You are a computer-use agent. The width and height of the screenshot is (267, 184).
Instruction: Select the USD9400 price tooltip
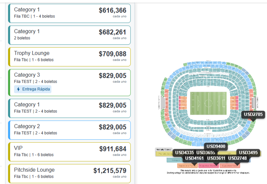(216, 146)
